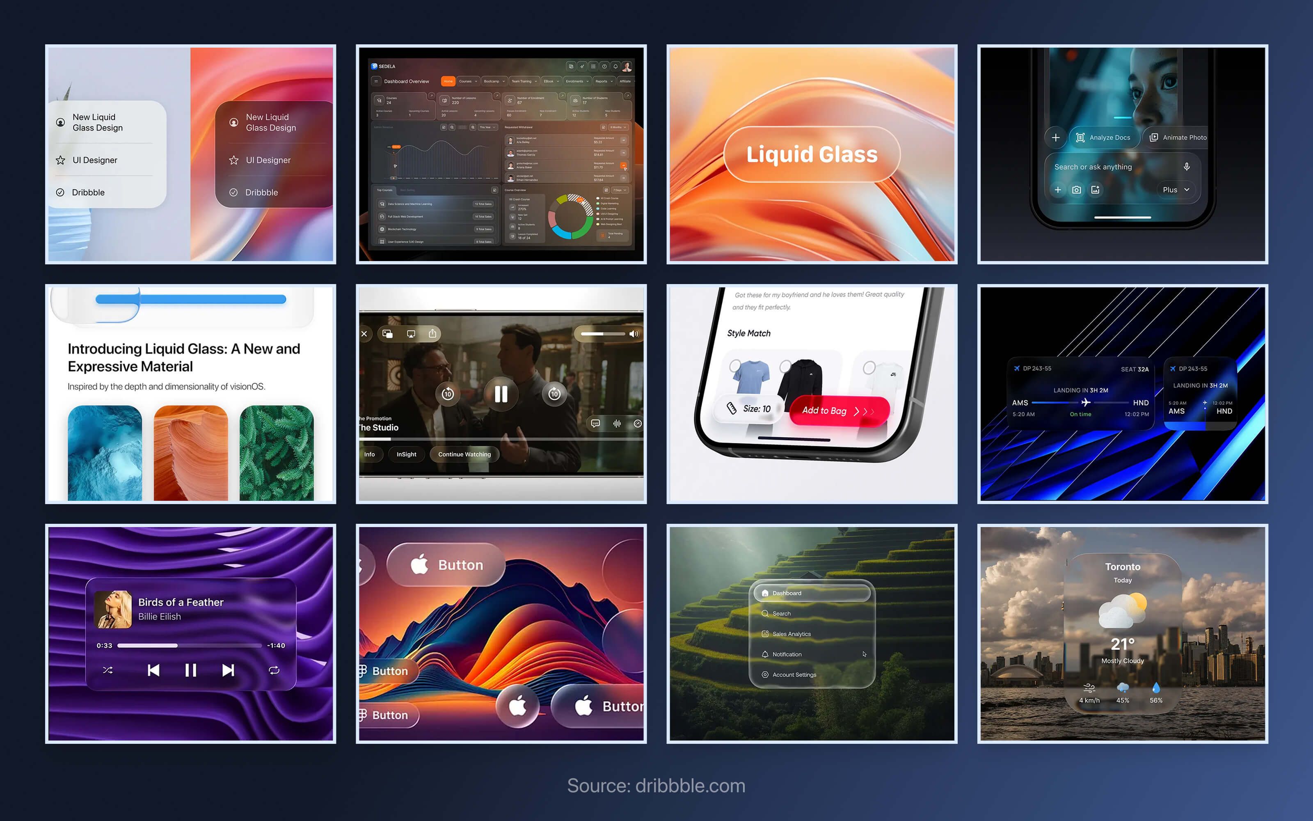Open Account Settings menu item
1313x821 pixels.
click(x=794, y=674)
